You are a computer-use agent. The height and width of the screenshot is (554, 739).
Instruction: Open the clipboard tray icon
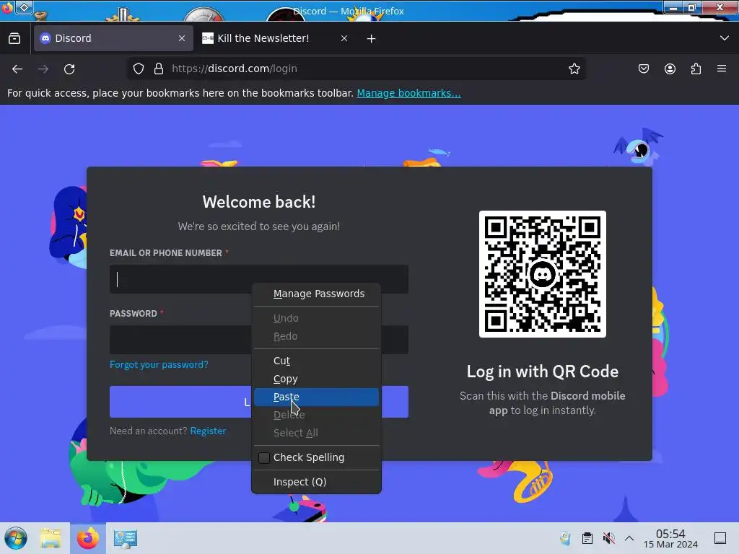[587, 538]
